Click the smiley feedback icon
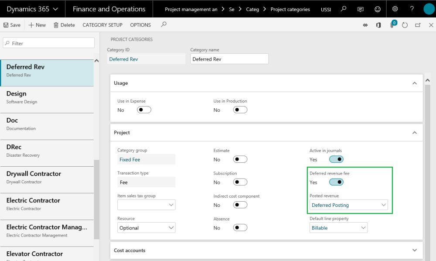436x261 pixels. (378, 9)
